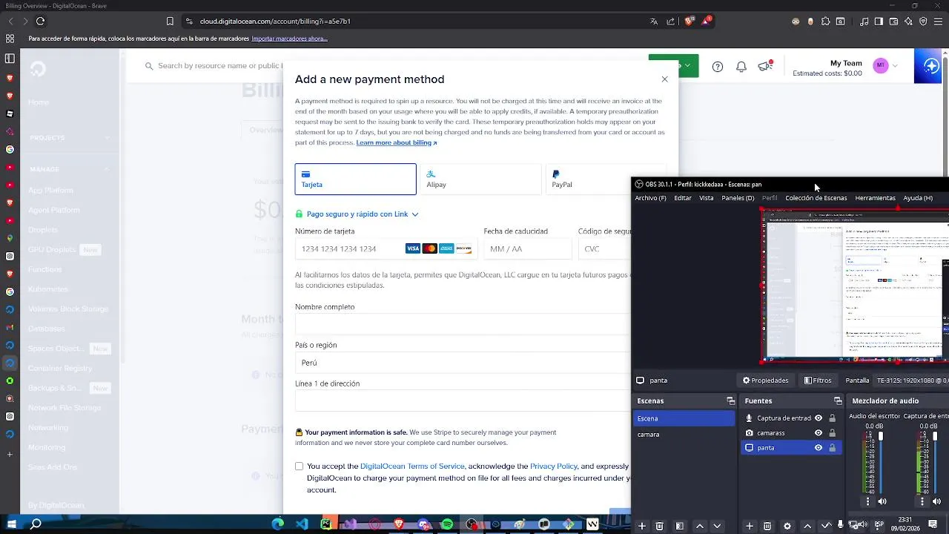The image size is (949, 534).
Task: Open the browser extensions puzzle icon
Action: (825, 22)
